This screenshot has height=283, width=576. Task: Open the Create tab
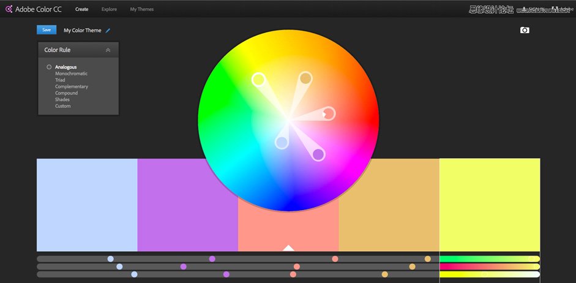[81, 9]
